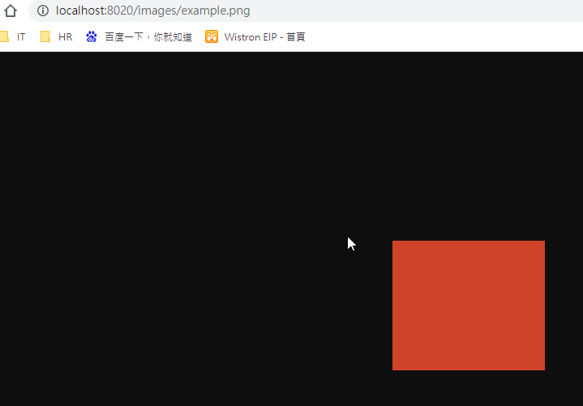The image size is (583, 406).
Task: Click the red rectangle in the image
Action: coord(469,306)
